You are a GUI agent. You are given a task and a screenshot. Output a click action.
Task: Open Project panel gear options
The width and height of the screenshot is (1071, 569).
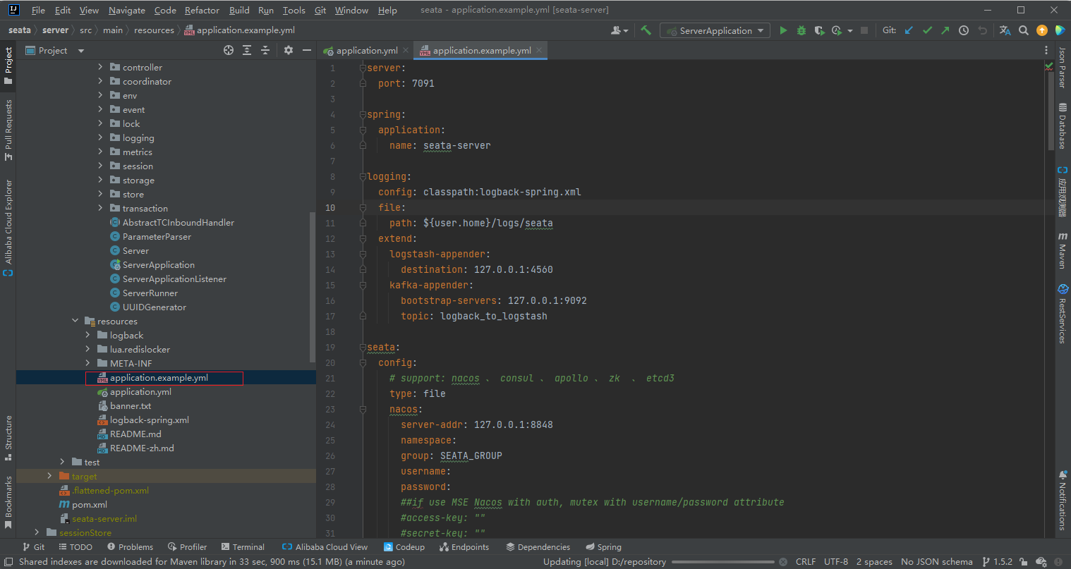(289, 50)
